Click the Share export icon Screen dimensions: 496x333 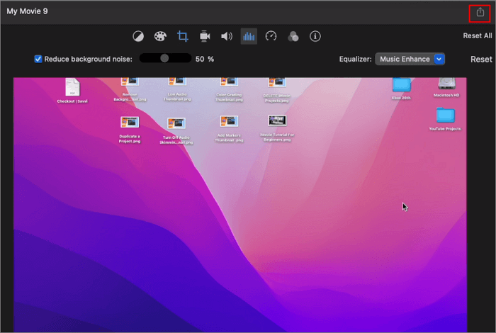point(480,13)
